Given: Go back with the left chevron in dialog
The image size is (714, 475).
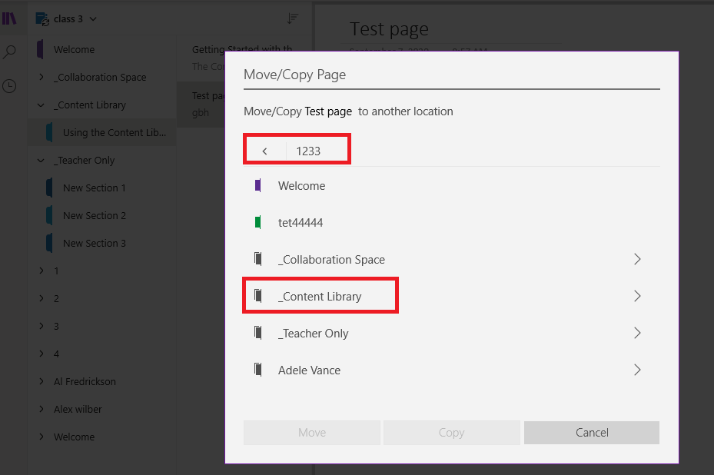Looking at the screenshot, I should click(x=264, y=151).
